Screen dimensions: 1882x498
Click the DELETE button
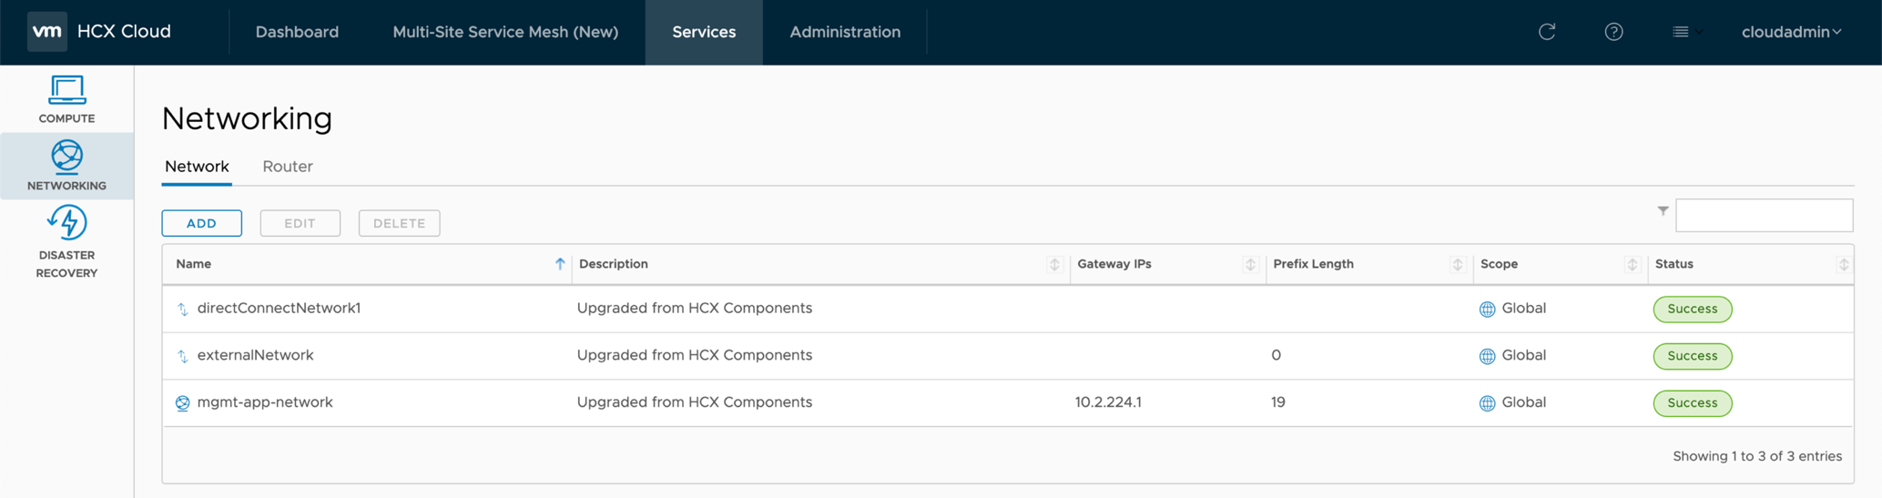[x=399, y=223]
